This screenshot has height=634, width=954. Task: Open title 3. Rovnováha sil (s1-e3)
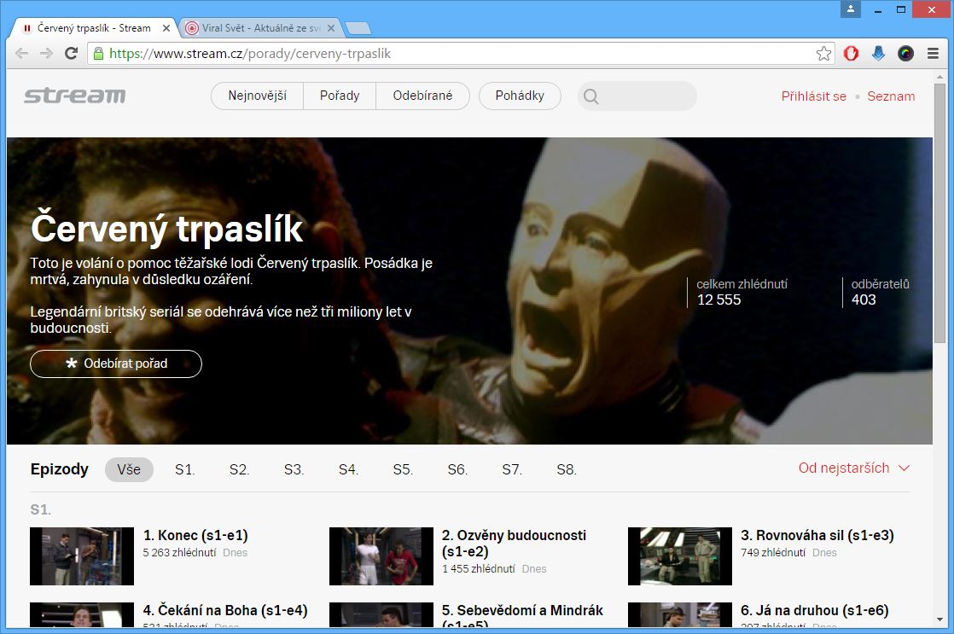coord(817,535)
